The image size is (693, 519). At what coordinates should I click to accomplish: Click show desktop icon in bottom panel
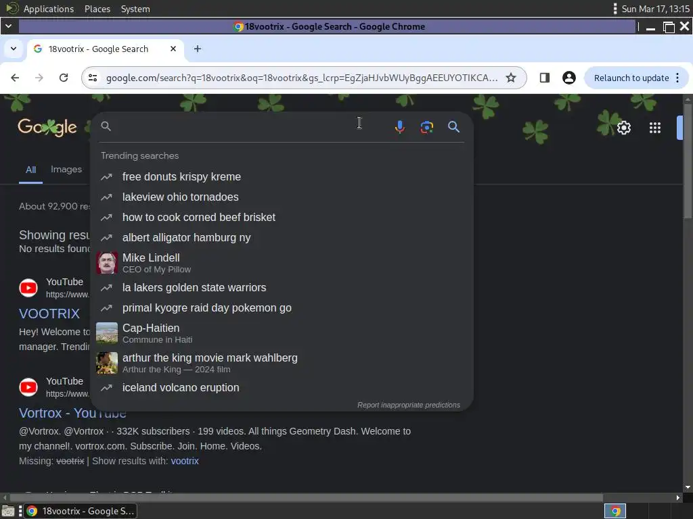8,512
